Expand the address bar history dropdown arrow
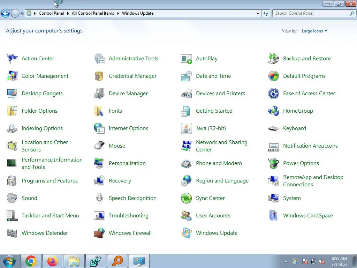The image size is (357, 268). [x=258, y=14]
